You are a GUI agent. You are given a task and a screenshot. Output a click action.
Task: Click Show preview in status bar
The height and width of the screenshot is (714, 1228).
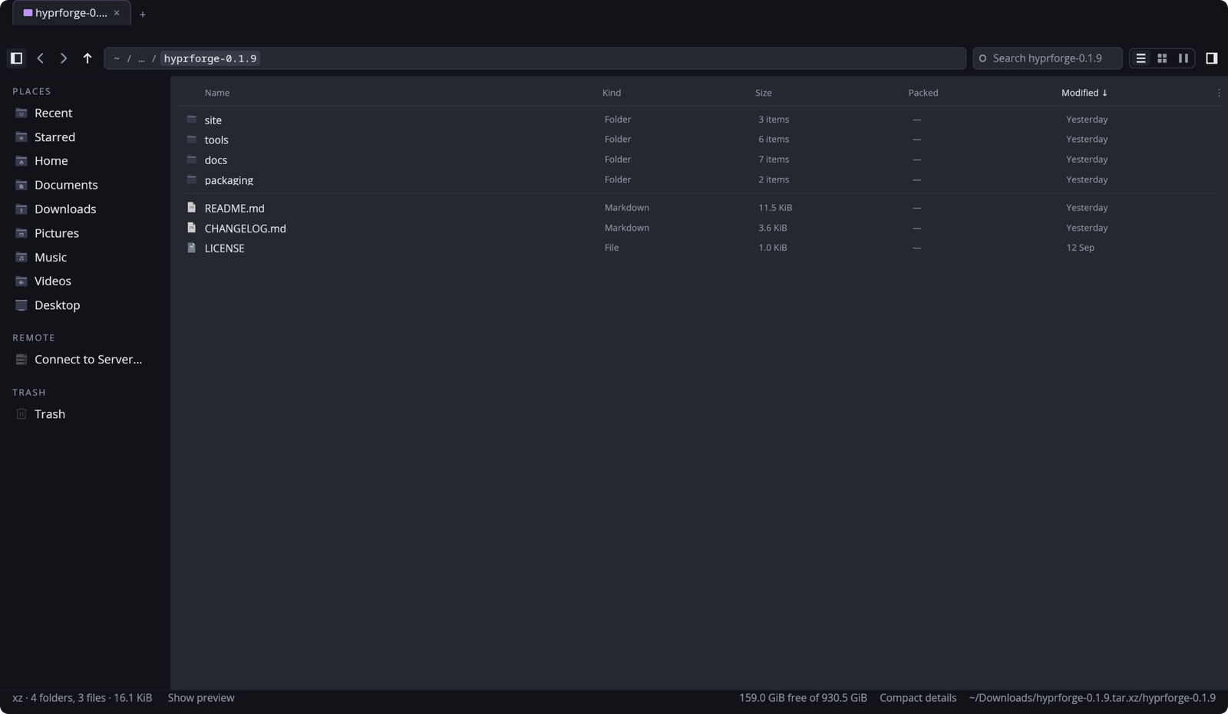coord(201,698)
